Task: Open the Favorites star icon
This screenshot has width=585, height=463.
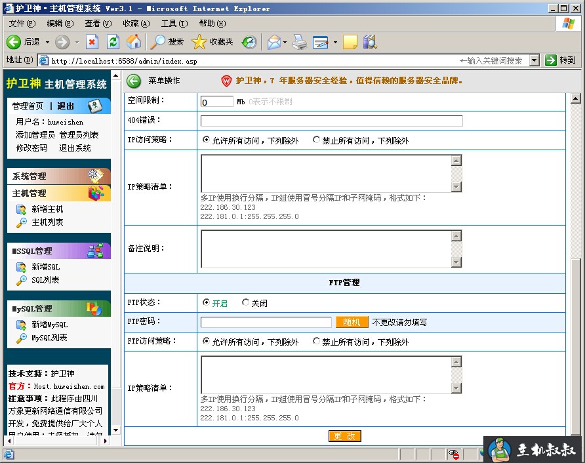Action: [x=199, y=42]
